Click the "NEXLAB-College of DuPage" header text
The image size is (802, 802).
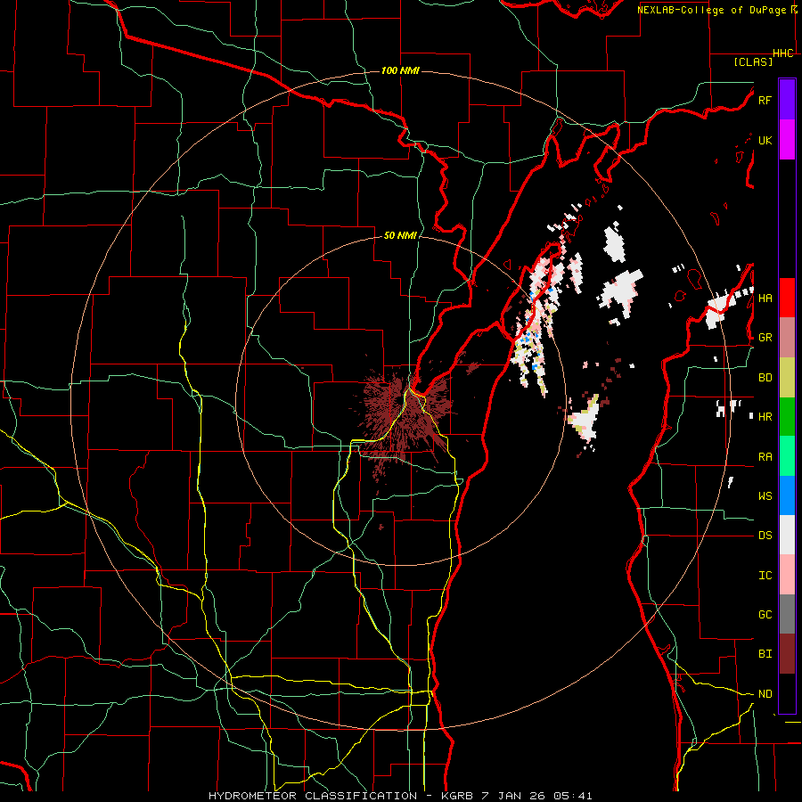713,10
